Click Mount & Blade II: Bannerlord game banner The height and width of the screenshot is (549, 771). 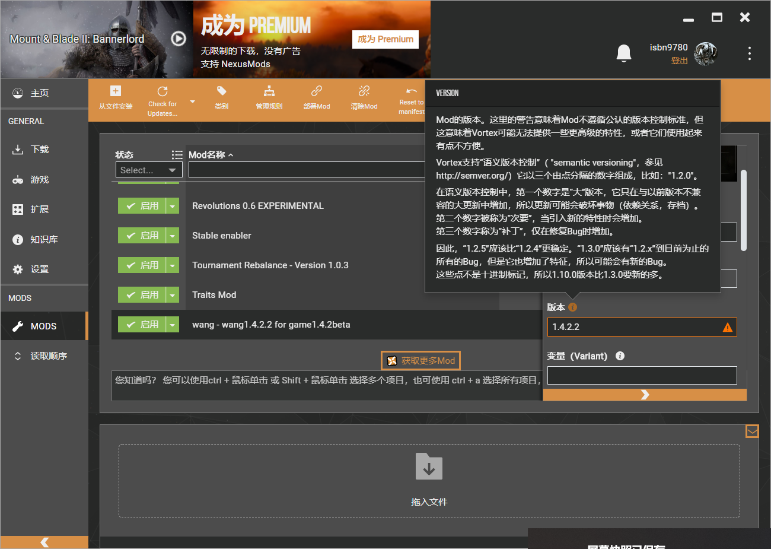pos(97,39)
